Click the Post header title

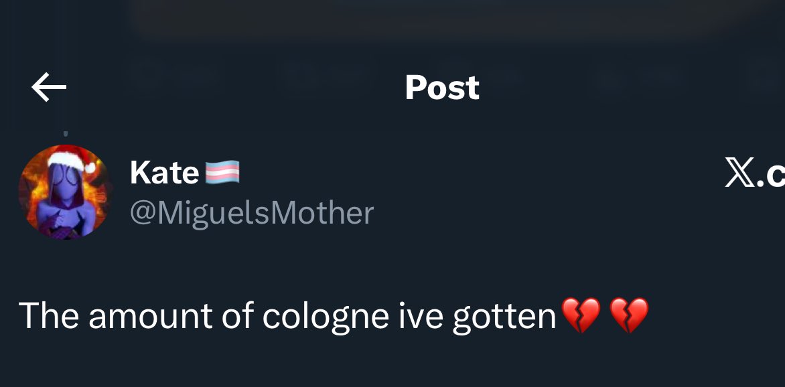click(442, 88)
